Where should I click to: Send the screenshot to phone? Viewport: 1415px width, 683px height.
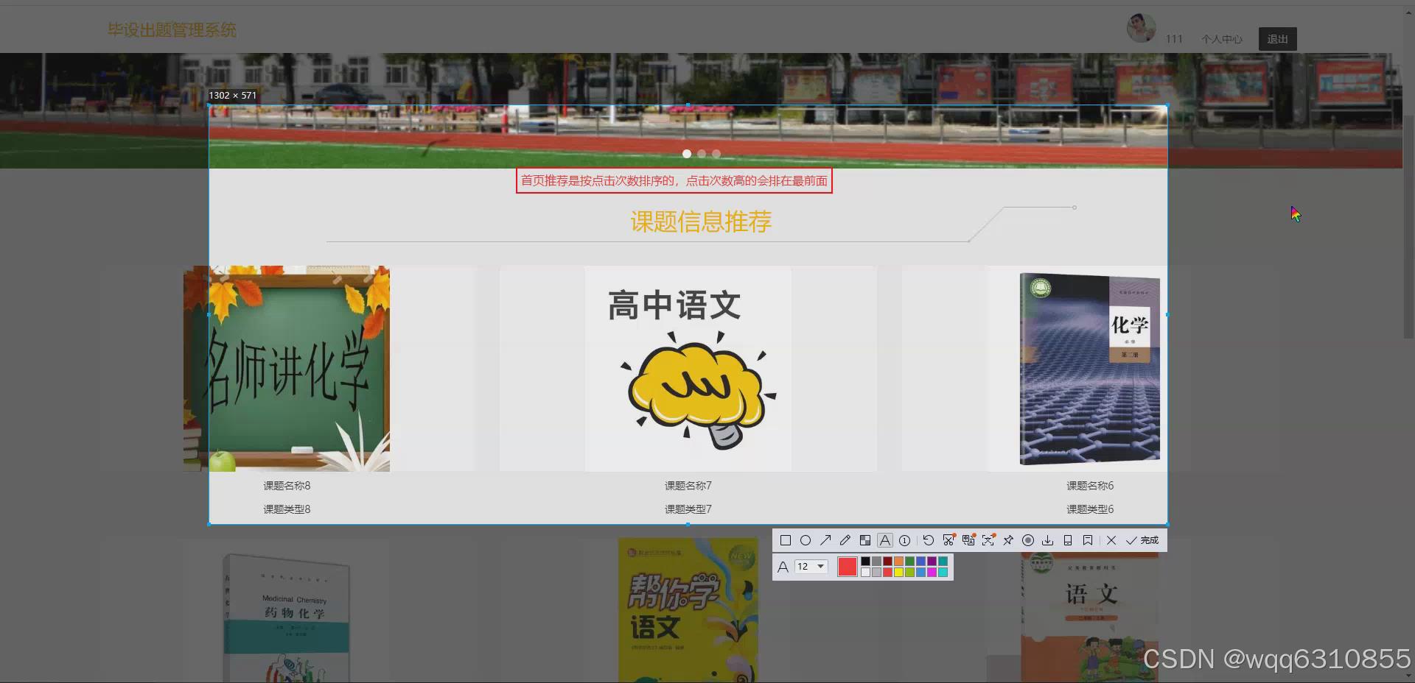point(1067,540)
